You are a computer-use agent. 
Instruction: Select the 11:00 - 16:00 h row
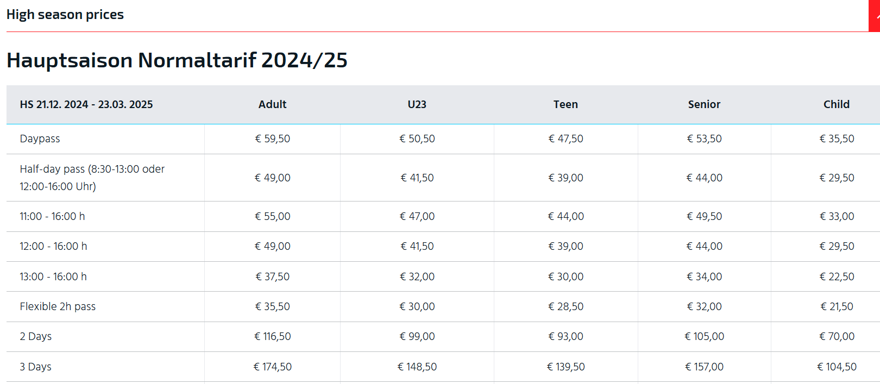coord(443,216)
